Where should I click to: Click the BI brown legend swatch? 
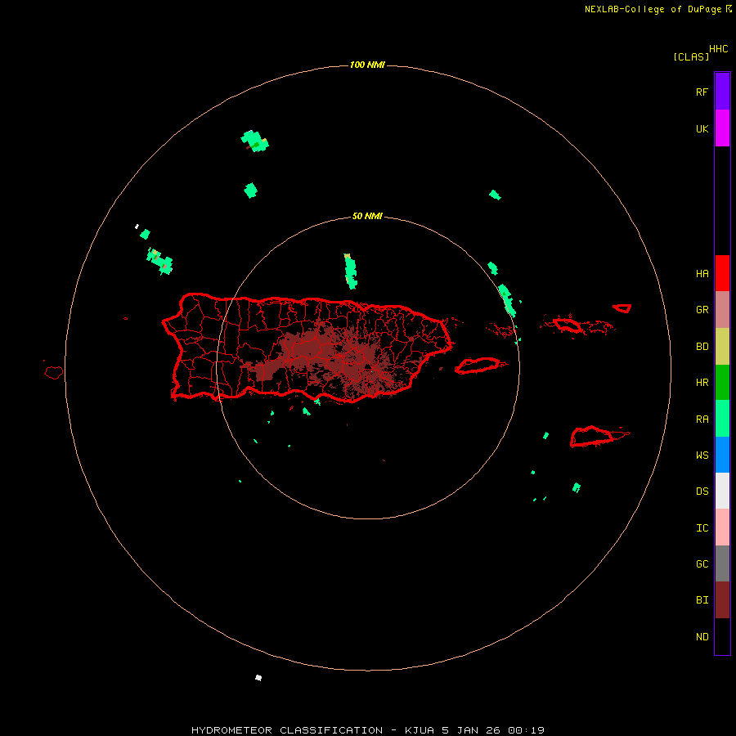coord(722,600)
